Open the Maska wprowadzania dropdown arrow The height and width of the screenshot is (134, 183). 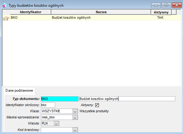[x=75, y=117]
